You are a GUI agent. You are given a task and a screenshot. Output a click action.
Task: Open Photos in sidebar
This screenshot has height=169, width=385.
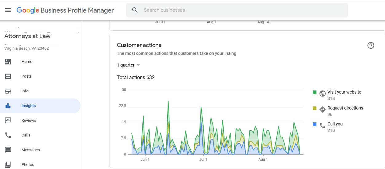tap(40, 165)
